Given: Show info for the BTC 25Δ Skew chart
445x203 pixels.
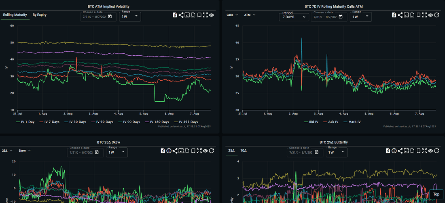Looking at the screenshot, I should pyautogui.click(x=169, y=151).
